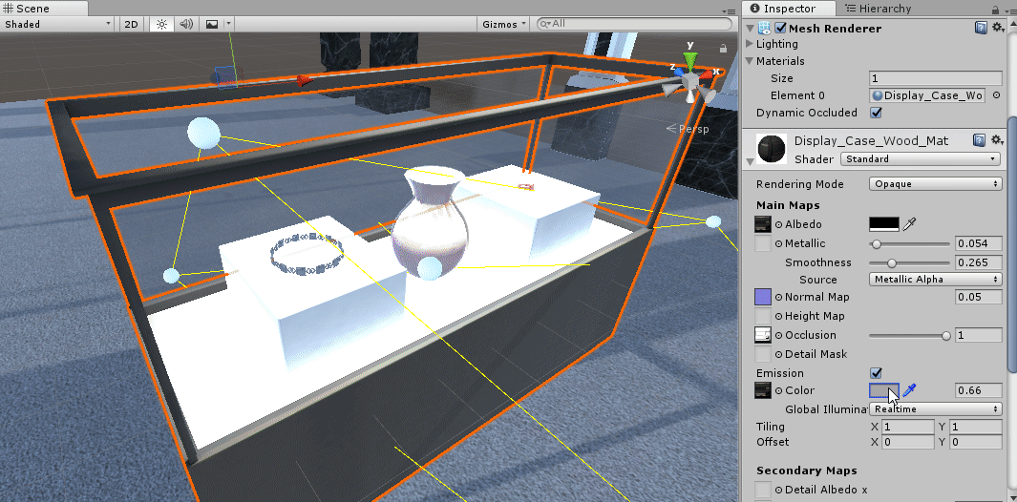Edit Smoothness value 0.265
The height and width of the screenshot is (502, 1017).
(x=979, y=262)
